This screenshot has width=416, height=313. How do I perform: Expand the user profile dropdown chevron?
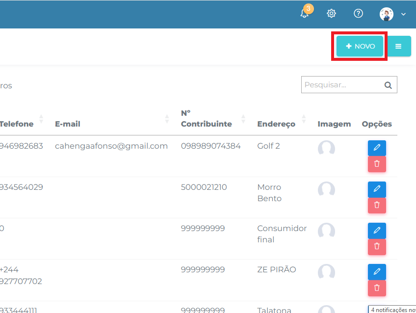404,14
